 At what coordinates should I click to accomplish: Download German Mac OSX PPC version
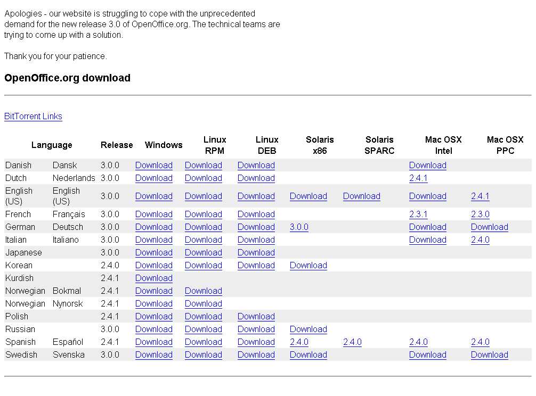click(x=490, y=227)
